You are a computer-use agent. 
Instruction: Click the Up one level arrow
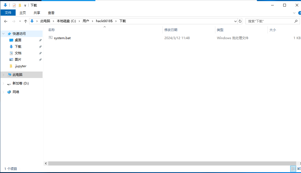click(x=26, y=21)
